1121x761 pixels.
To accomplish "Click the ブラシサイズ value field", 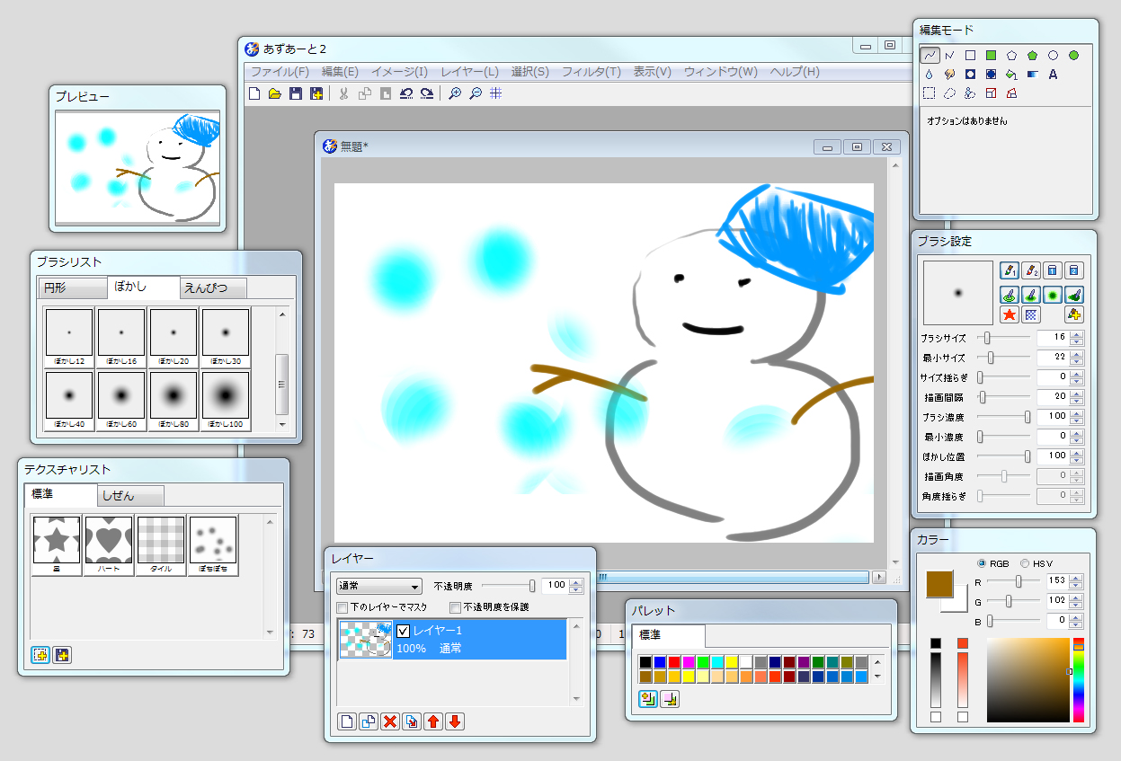I will click(1053, 339).
